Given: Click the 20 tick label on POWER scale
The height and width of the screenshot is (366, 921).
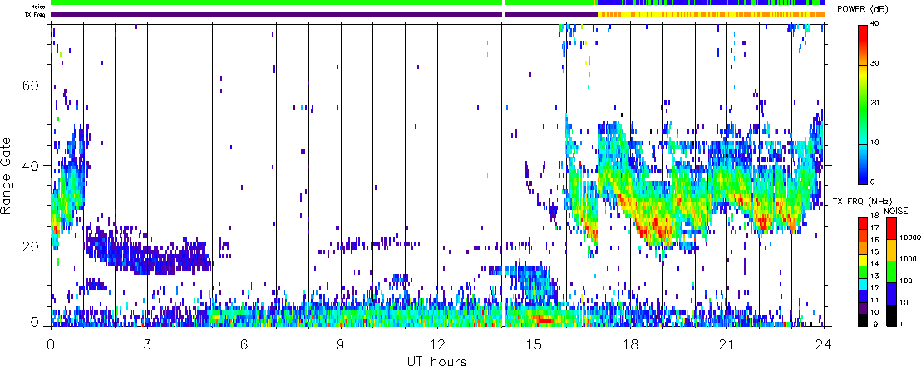Looking at the screenshot, I should point(874,103).
